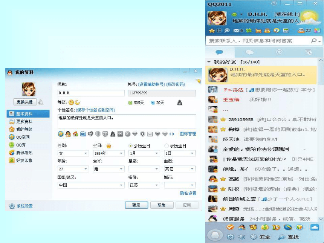Open the colorful skin changer icon
This screenshot has width=324, height=243.
pos(317,31)
